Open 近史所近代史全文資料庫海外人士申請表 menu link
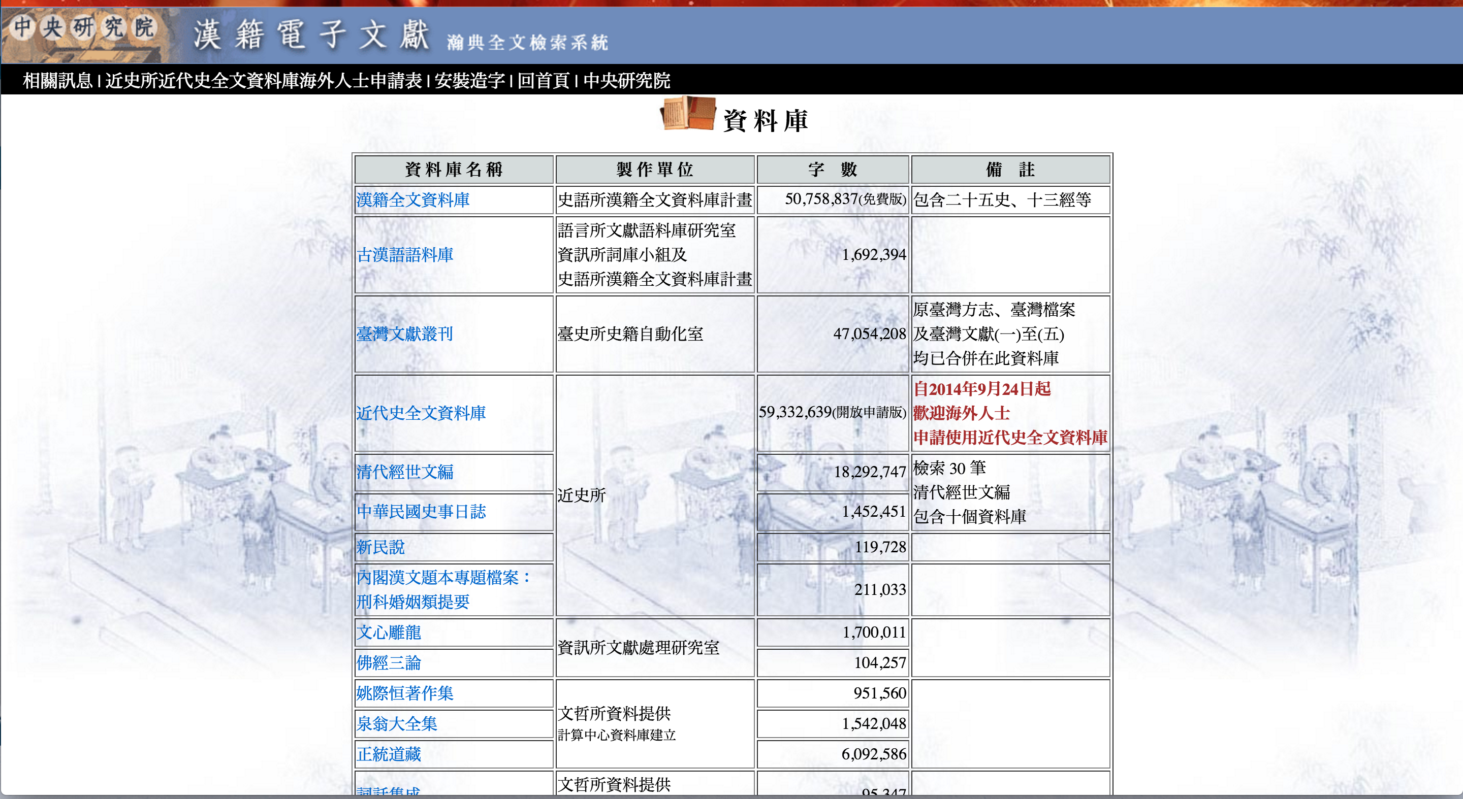The height and width of the screenshot is (799, 1463). click(x=264, y=81)
